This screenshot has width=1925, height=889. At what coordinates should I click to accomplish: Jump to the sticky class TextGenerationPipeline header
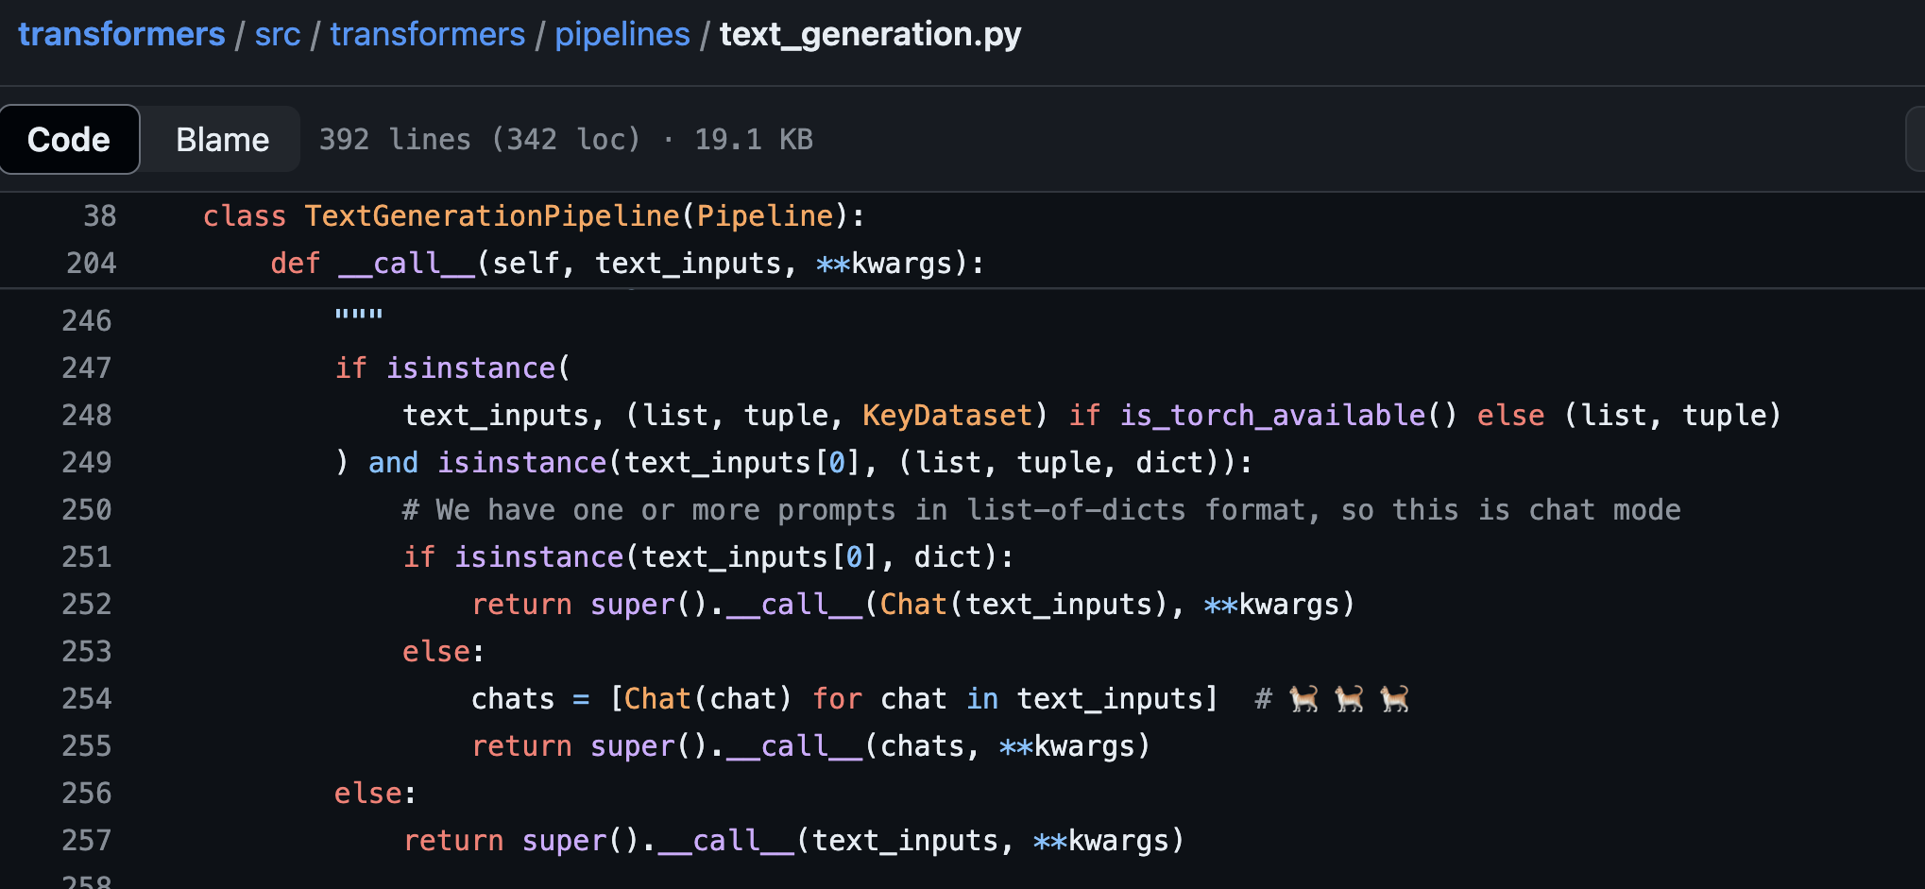[x=532, y=215]
